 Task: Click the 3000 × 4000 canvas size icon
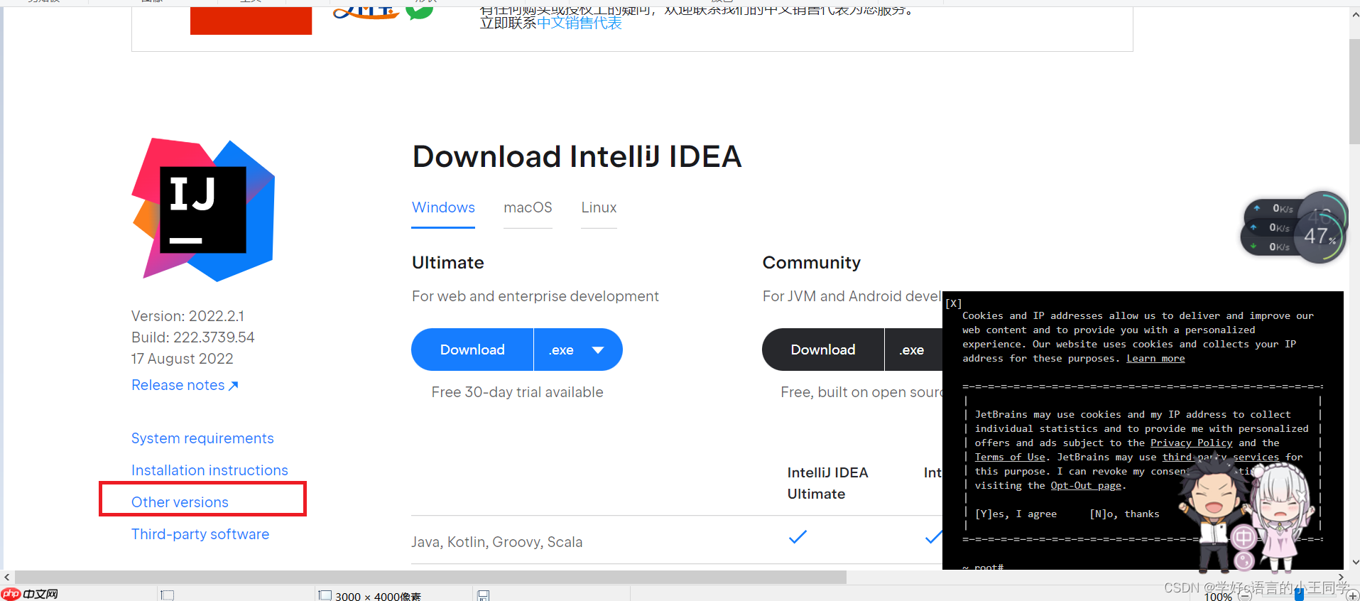click(x=325, y=595)
